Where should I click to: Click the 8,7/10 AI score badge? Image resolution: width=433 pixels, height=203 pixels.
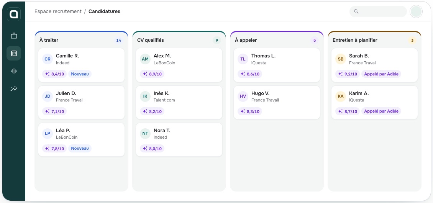pyautogui.click(x=348, y=111)
